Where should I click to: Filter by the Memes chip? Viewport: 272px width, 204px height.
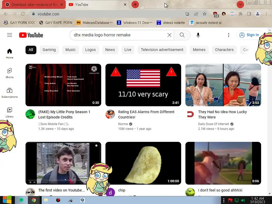(199, 50)
